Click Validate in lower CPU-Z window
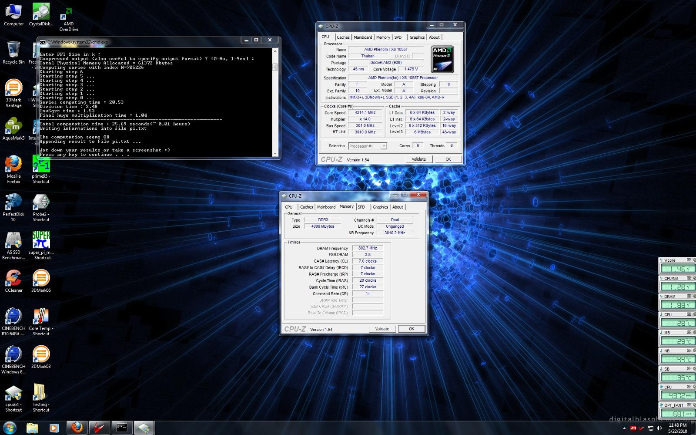This screenshot has width=696, height=435. (382, 329)
